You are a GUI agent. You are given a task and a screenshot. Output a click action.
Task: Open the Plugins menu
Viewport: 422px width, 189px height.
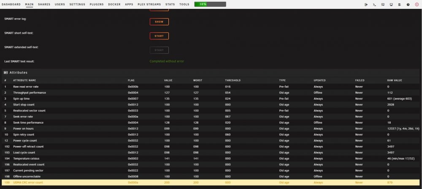[97, 5]
